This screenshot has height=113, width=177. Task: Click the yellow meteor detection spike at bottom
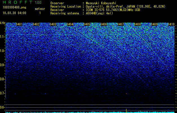[x=126, y=110]
